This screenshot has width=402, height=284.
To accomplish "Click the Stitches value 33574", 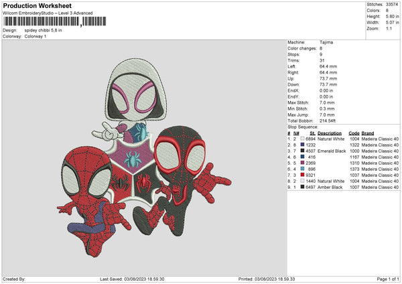I will pyautogui.click(x=392, y=5).
